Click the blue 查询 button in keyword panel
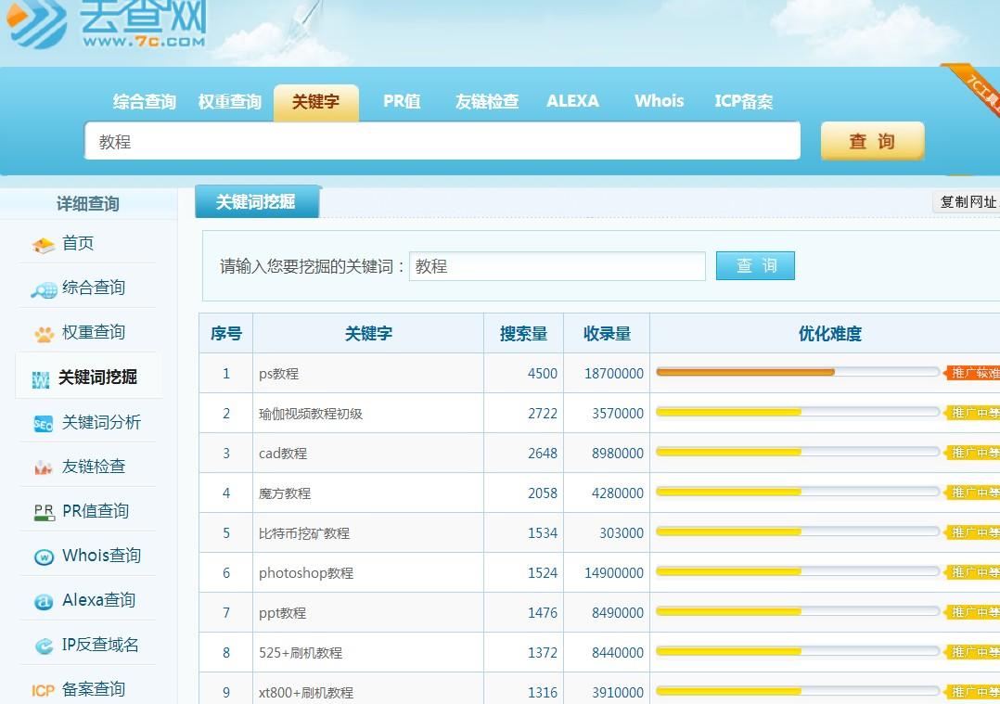 [x=755, y=266]
